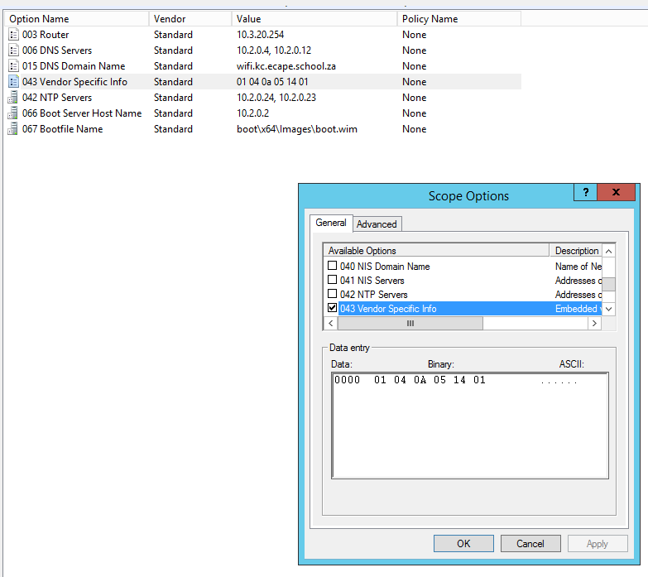The image size is (648, 577).
Task: Uncheck the 043 Vendor Specific Info checkbox
Action: (333, 309)
